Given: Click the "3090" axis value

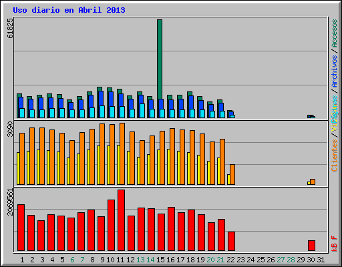Looking at the screenshot, I should pos(10,129).
